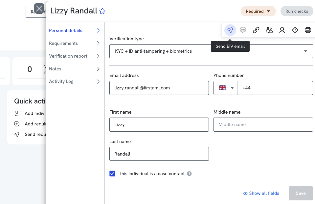The image size is (315, 204).
Task: Open the Verification type dropdown
Action: 211,51
